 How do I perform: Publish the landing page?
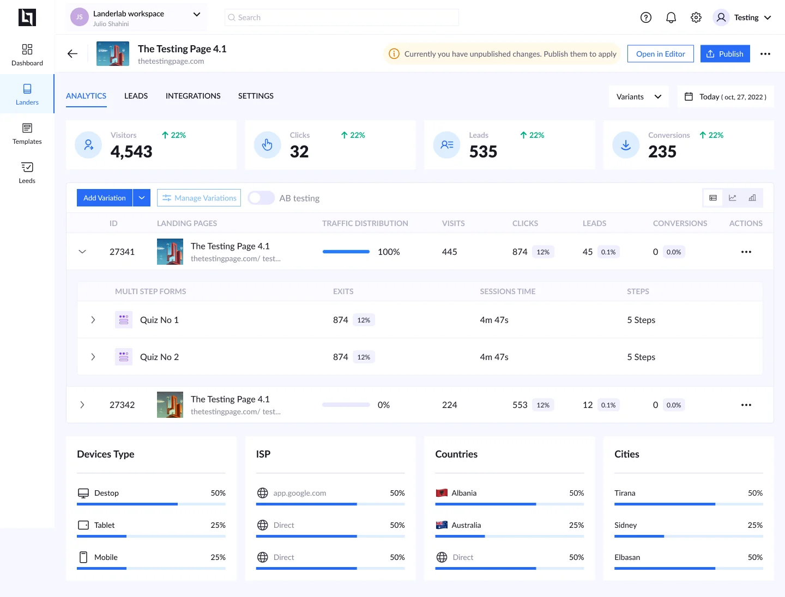pyautogui.click(x=725, y=53)
